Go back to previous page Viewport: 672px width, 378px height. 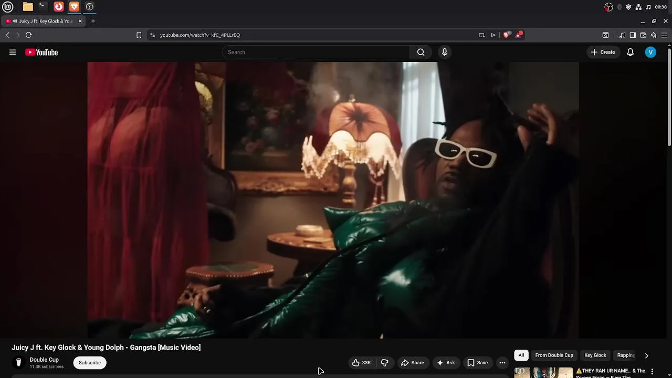[8, 35]
